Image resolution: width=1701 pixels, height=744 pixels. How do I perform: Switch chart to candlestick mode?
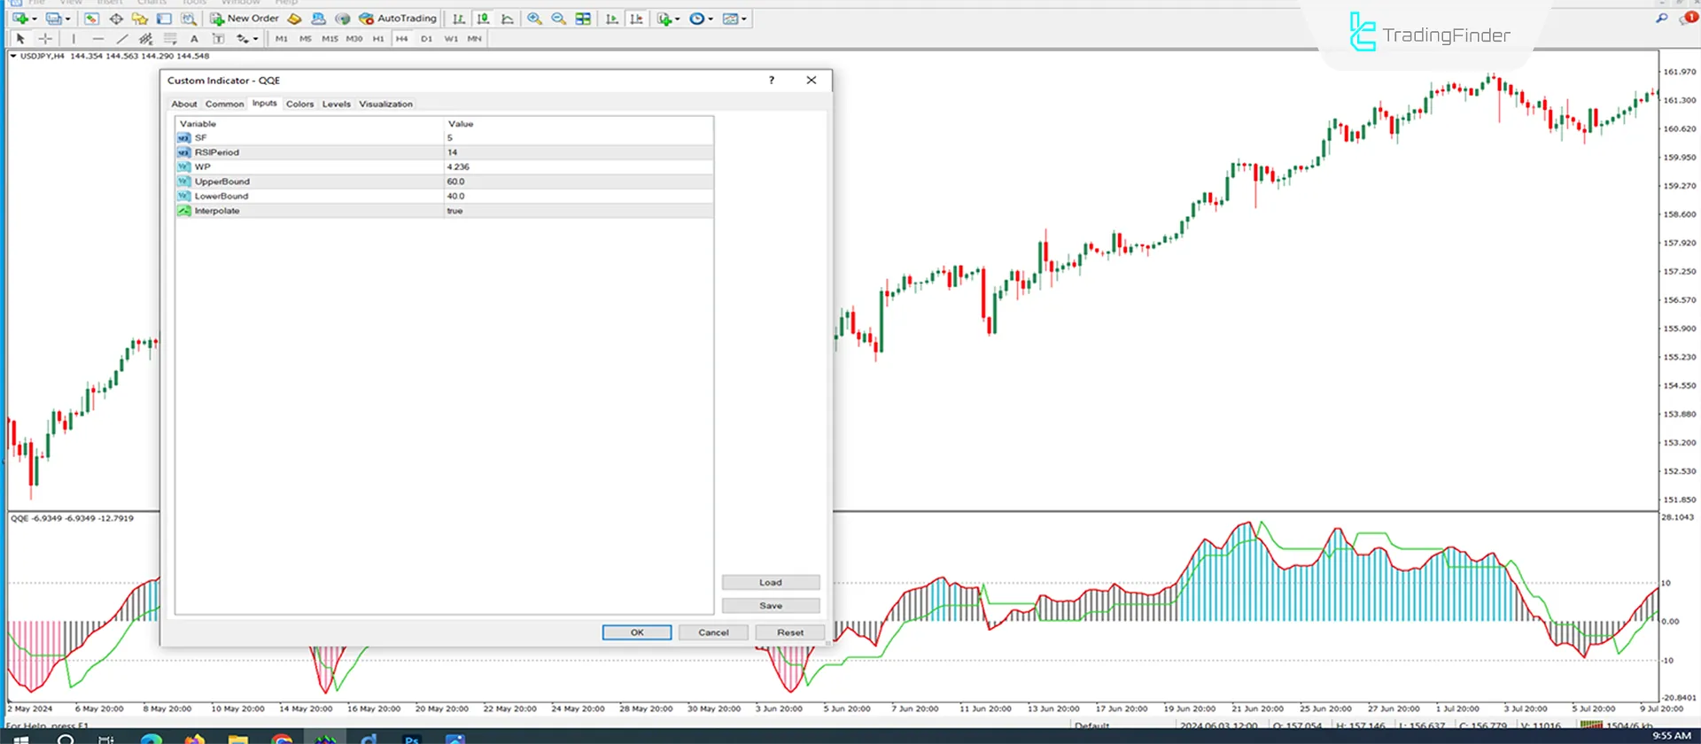[483, 19]
